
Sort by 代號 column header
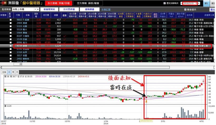click(18, 15)
